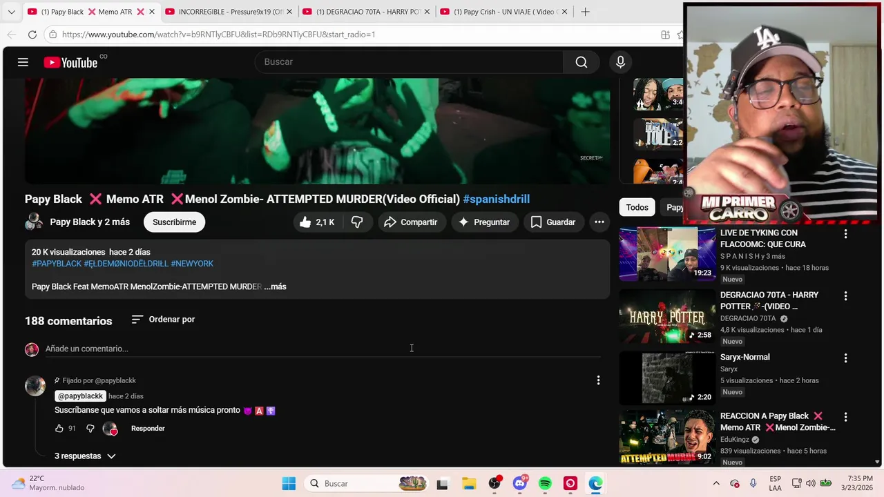Dislike the pinned @papyblackk comment
Image resolution: width=884 pixels, height=497 pixels.
point(90,429)
